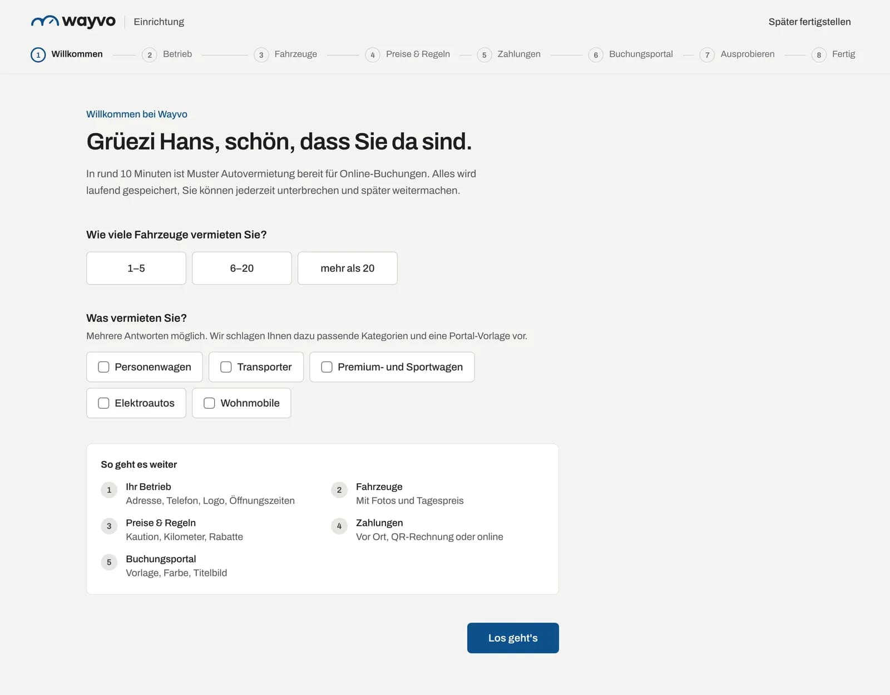Click the wayvo logo
Screen dimensions: 890x695
[x=73, y=22]
